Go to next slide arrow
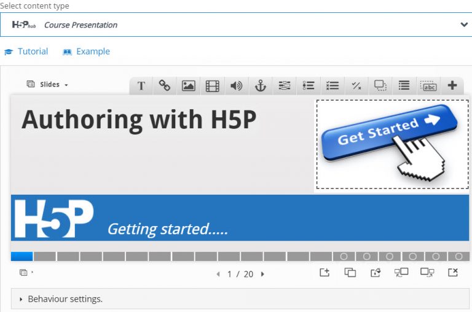This screenshot has height=312, width=472. 262,274
